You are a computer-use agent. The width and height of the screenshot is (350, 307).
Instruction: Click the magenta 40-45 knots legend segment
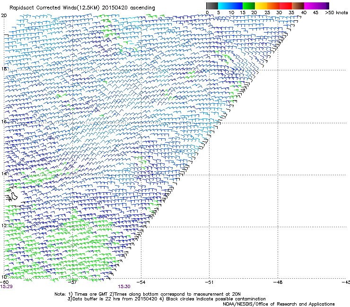click(x=310, y=6)
